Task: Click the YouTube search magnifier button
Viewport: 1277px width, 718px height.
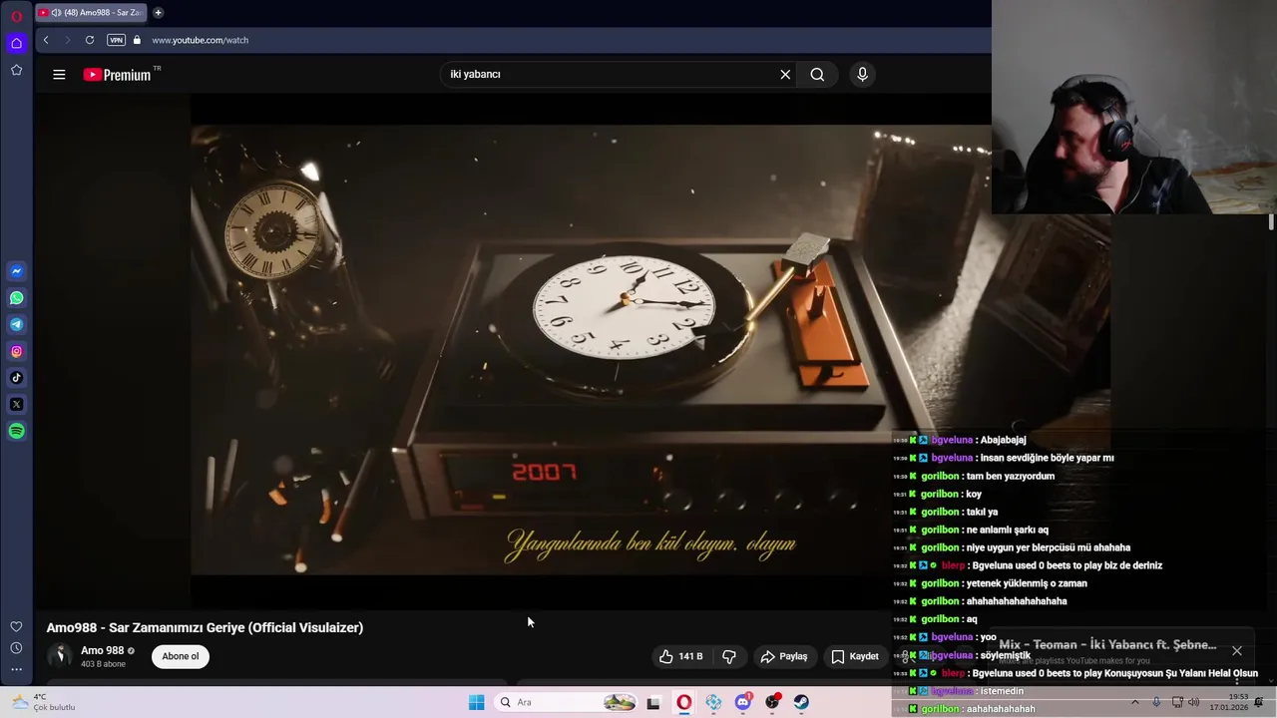Action: coord(817,74)
